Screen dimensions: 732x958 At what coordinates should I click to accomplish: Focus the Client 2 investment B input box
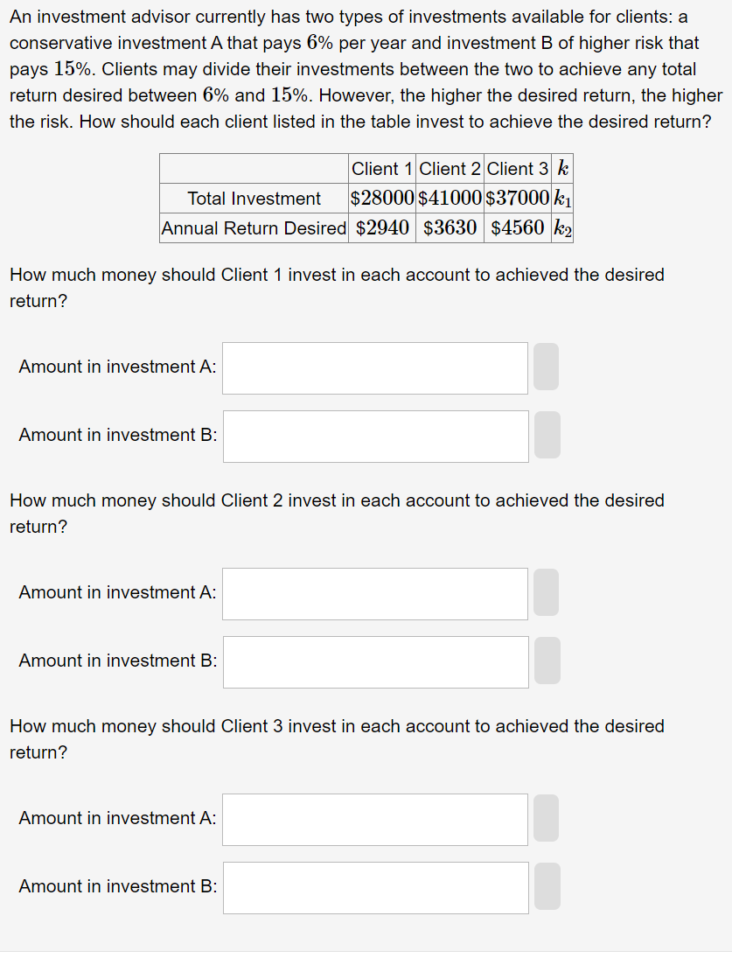[376, 662]
